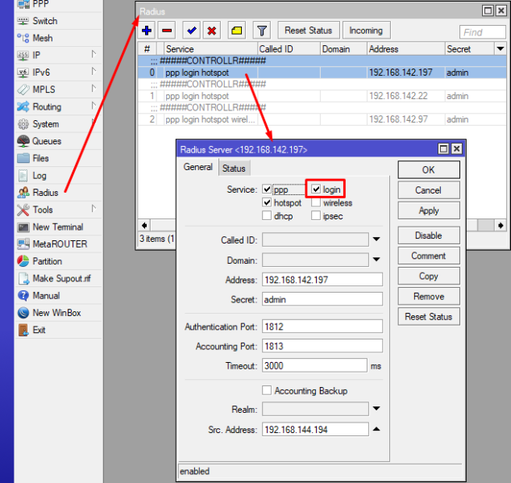
Task: Switch to the Status tab
Action: (x=234, y=169)
